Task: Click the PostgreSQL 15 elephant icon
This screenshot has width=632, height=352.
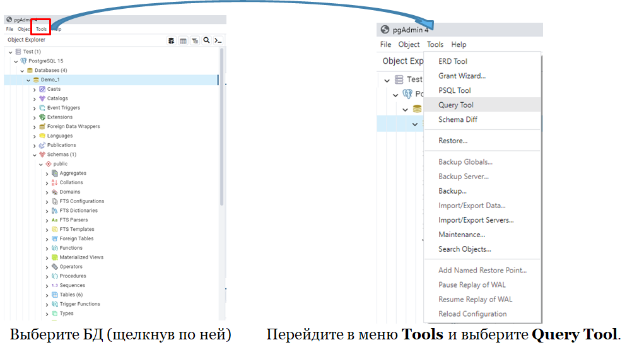Action: tap(23, 61)
